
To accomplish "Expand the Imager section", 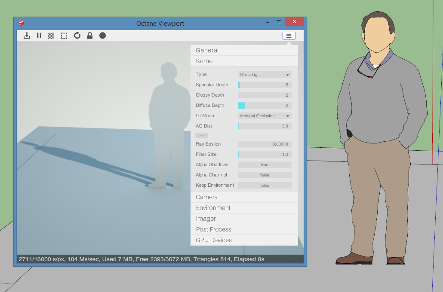I will [x=244, y=219].
